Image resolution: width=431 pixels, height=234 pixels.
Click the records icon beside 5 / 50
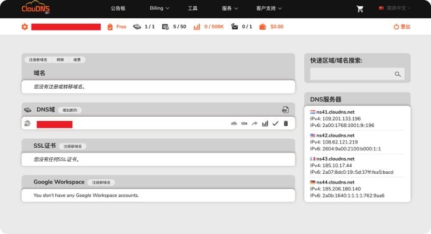[x=165, y=27]
